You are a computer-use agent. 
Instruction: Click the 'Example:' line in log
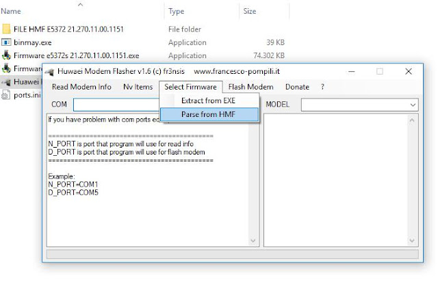tap(62, 176)
